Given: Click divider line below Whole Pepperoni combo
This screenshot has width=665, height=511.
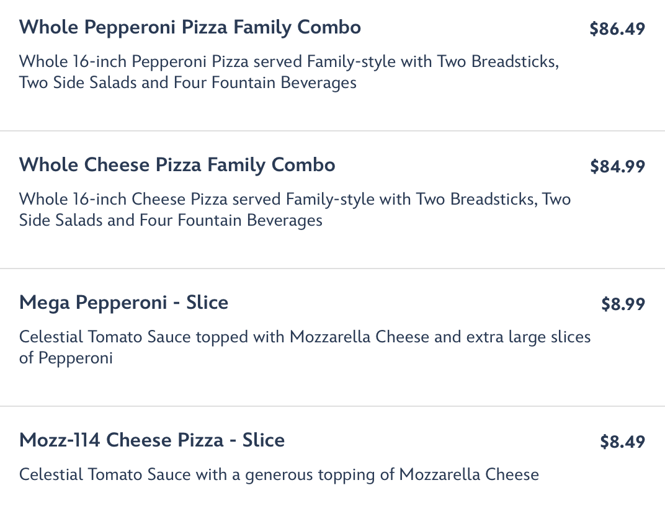Looking at the screenshot, I should (332, 131).
